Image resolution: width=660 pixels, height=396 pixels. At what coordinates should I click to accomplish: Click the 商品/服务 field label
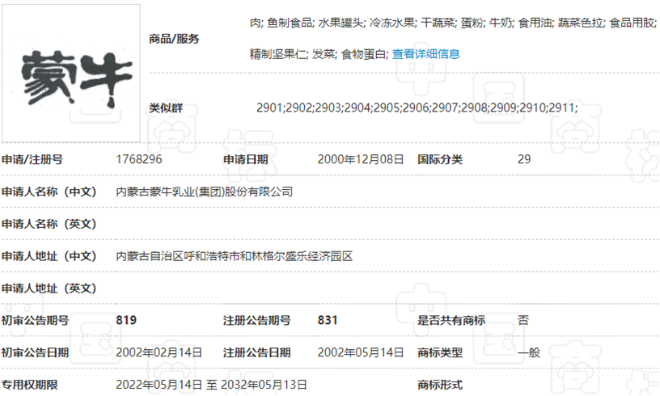(x=174, y=39)
